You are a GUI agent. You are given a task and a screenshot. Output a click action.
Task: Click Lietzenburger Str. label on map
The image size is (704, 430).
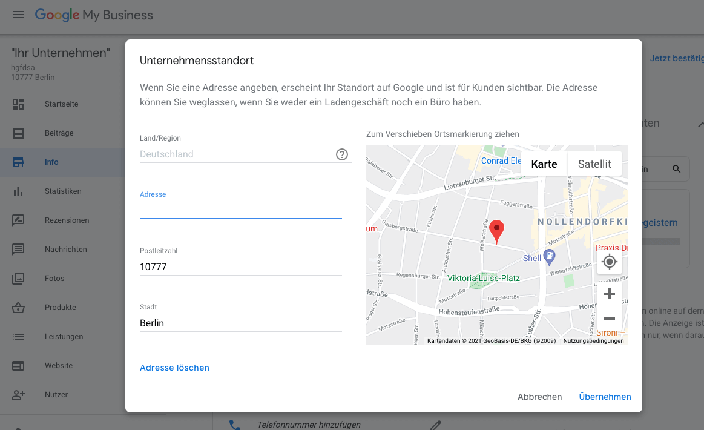(470, 182)
